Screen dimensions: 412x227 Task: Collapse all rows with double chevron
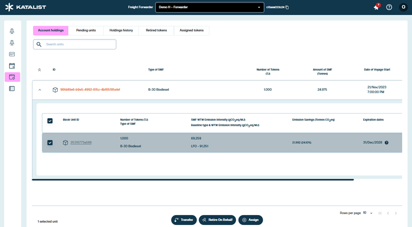(40, 70)
